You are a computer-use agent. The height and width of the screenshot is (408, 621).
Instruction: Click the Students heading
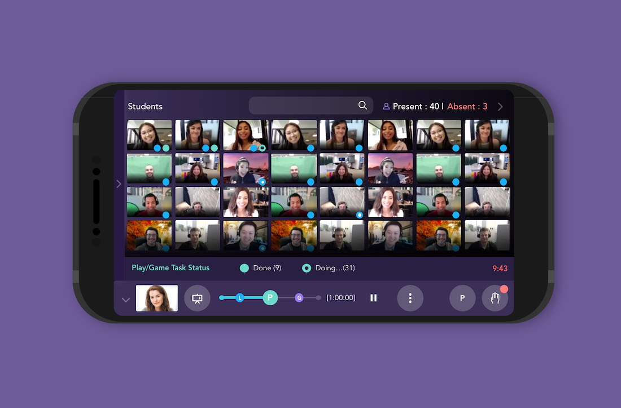click(x=145, y=107)
